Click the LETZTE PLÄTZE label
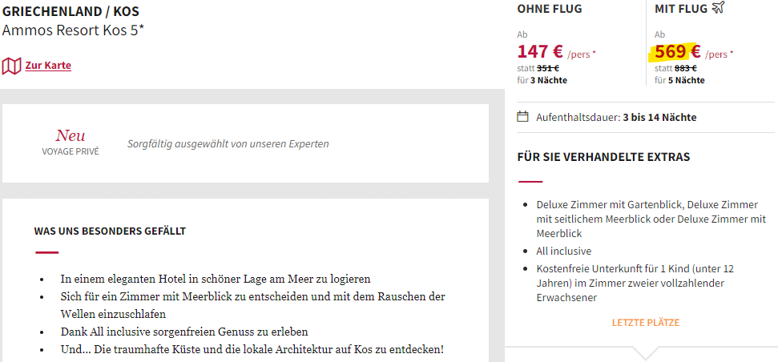 (x=646, y=323)
